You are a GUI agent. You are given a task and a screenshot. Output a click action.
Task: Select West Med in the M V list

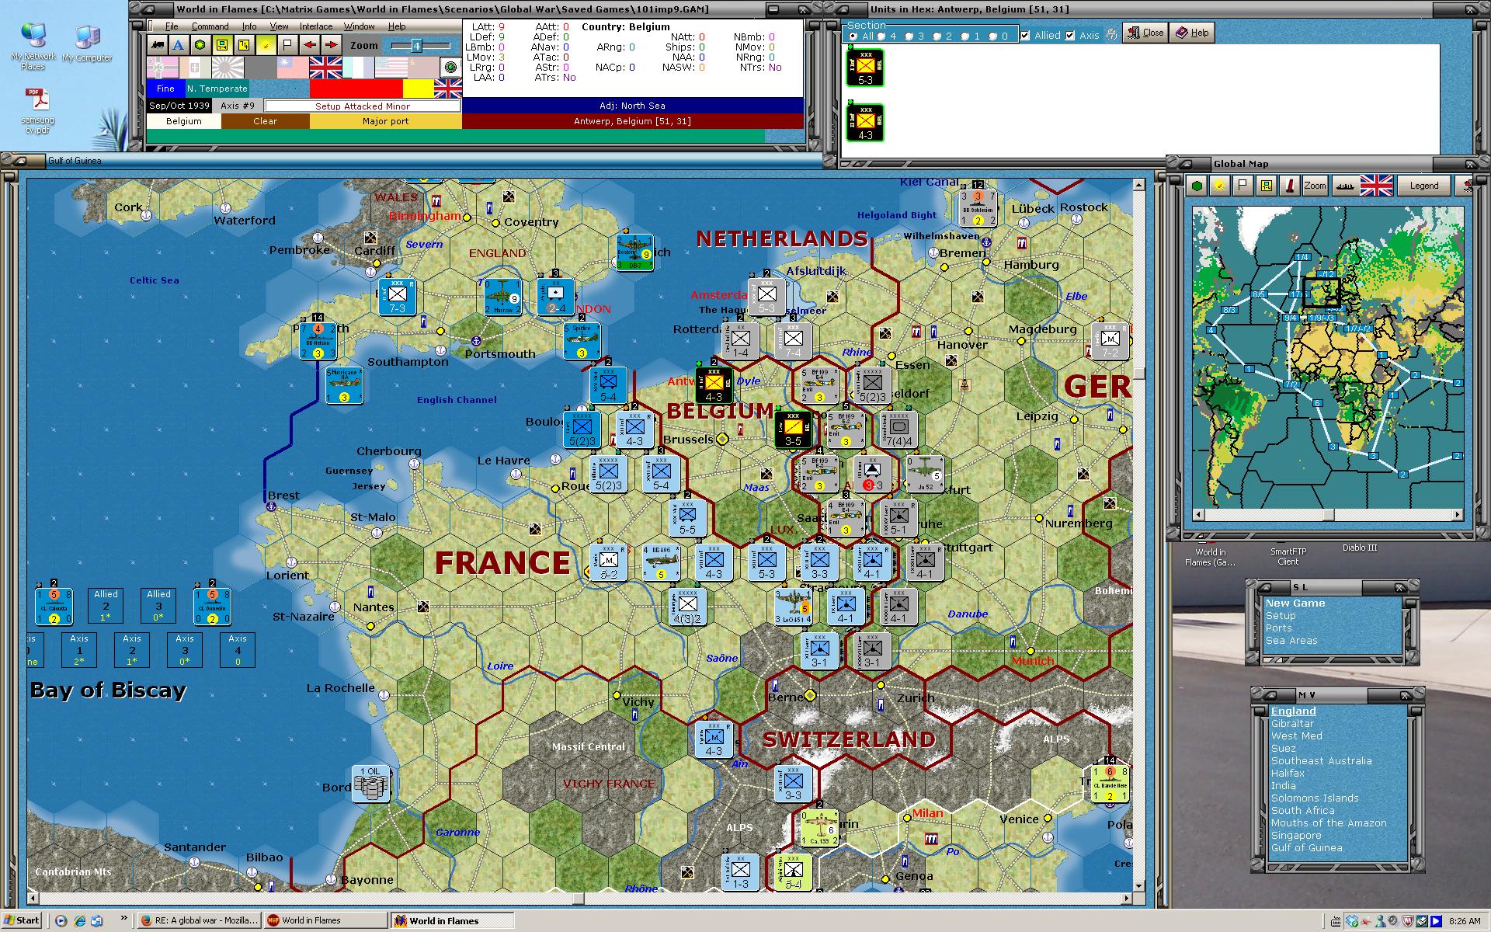coord(1296,736)
